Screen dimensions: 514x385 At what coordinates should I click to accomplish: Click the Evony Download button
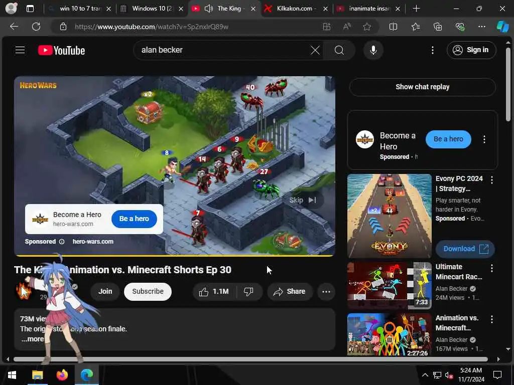[465, 249]
